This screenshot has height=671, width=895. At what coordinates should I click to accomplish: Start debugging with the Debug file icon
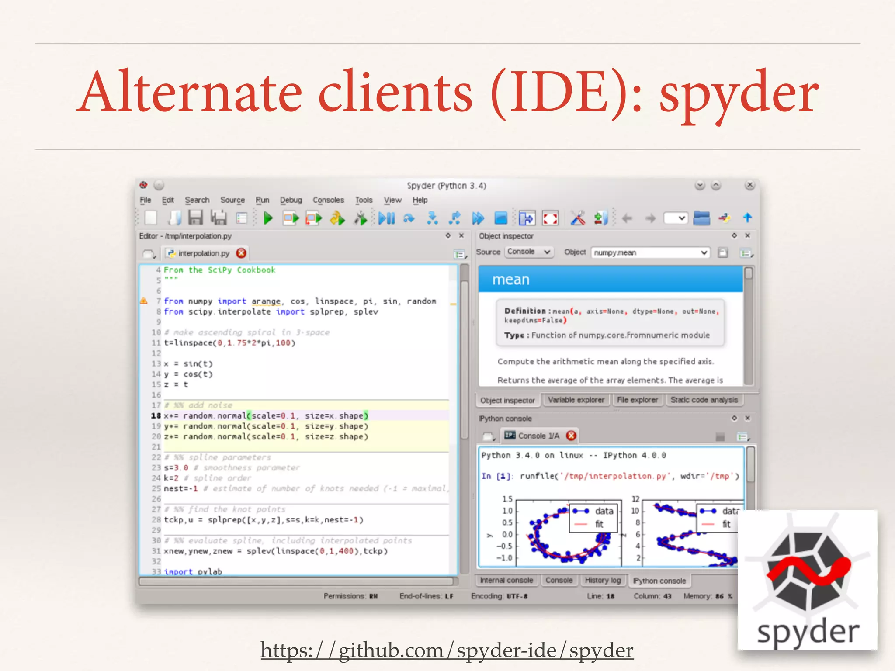pyautogui.click(x=386, y=218)
